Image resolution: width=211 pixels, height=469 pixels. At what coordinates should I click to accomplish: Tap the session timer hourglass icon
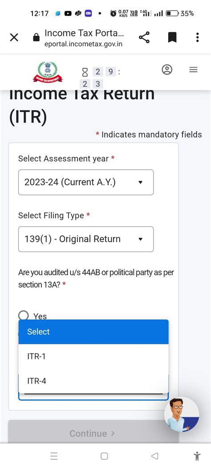point(85,72)
